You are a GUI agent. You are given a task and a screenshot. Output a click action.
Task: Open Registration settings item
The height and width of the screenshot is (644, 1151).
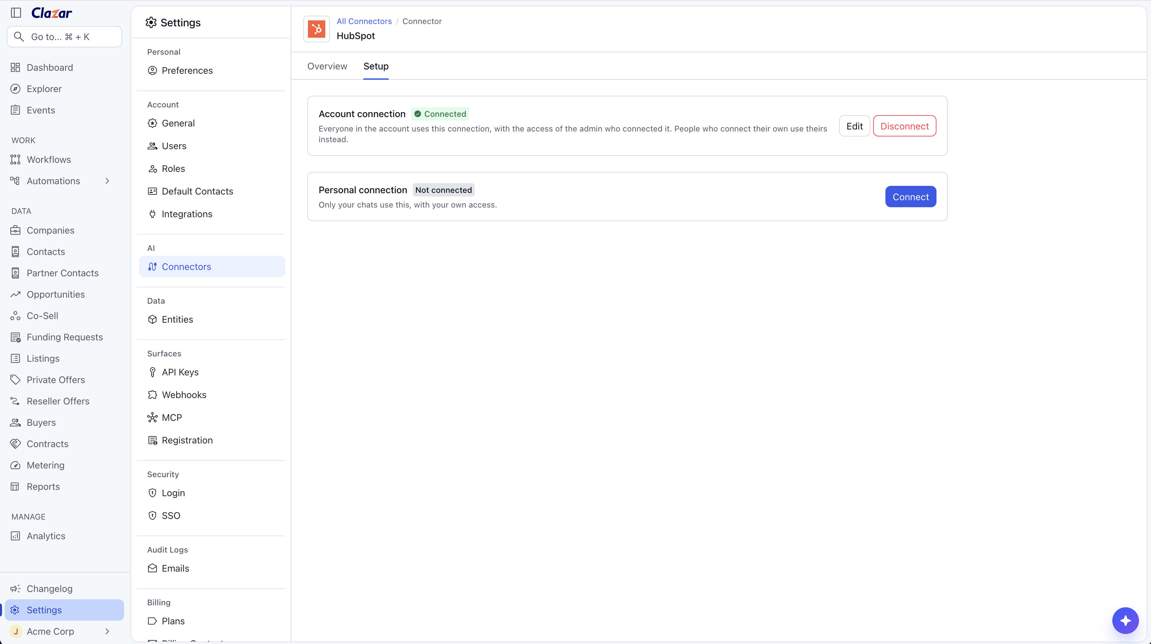point(187,440)
